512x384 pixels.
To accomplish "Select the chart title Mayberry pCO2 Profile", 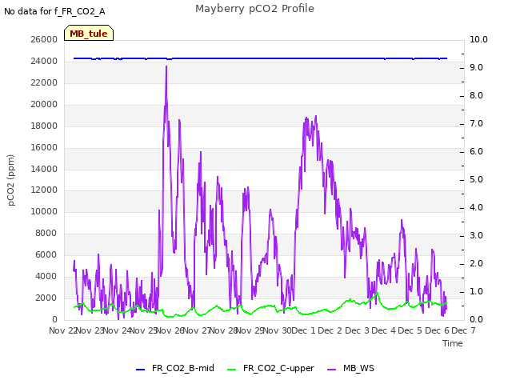I will click(x=254, y=9).
